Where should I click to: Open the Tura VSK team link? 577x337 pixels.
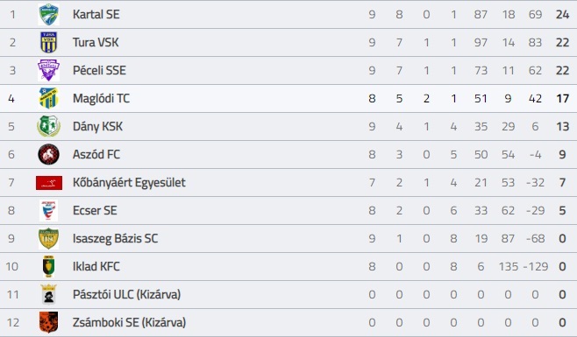(96, 42)
